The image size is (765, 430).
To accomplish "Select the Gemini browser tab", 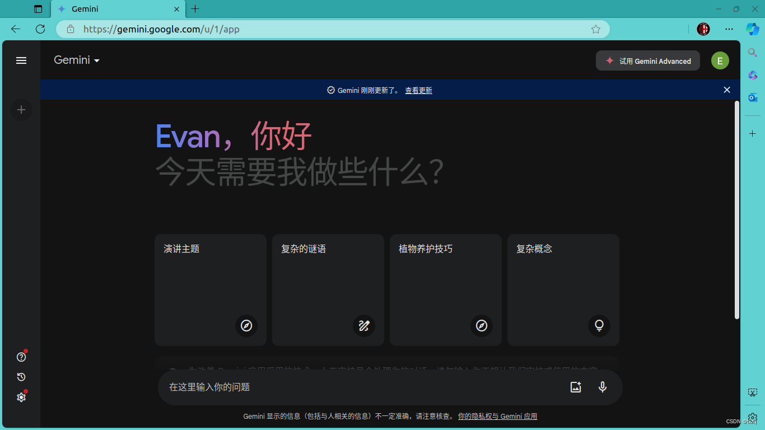I will click(x=118, y=9).
